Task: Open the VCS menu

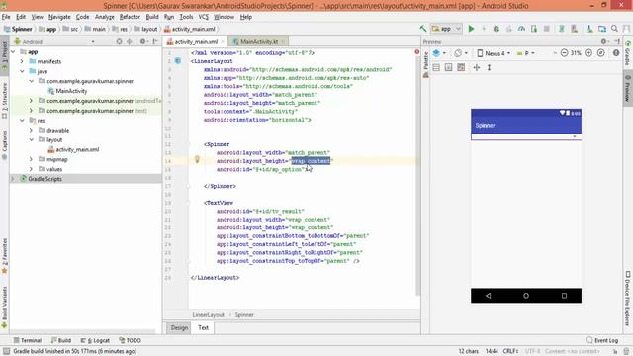Action: (203, 17)
